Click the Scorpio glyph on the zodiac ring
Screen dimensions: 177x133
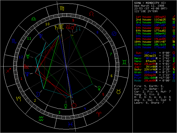pyautogui.click(x=14, y=41)
